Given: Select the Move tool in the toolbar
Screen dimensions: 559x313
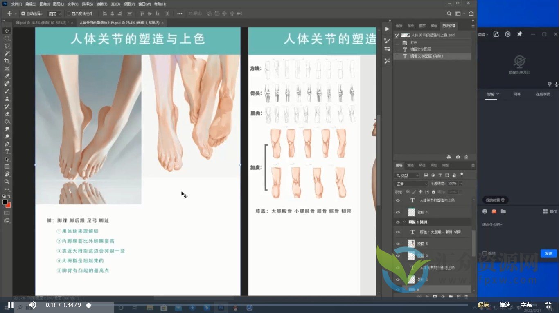Looking at the screenshot, I should pos(6,30).
